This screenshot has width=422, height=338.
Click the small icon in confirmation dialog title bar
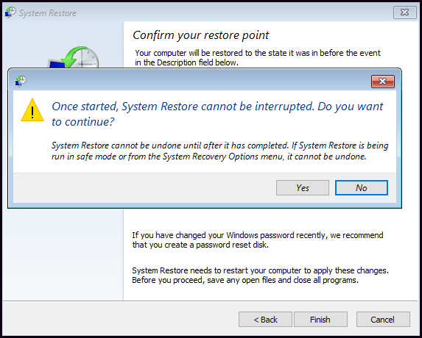point(21,81)
